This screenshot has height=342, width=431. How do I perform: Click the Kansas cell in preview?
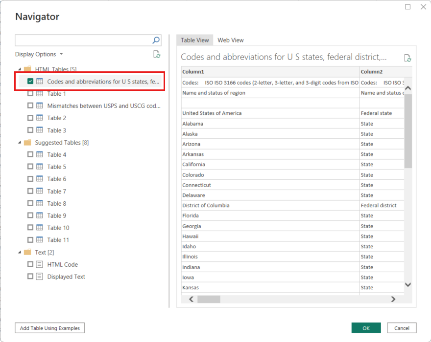pyautogui.click(x=270, y=287)
